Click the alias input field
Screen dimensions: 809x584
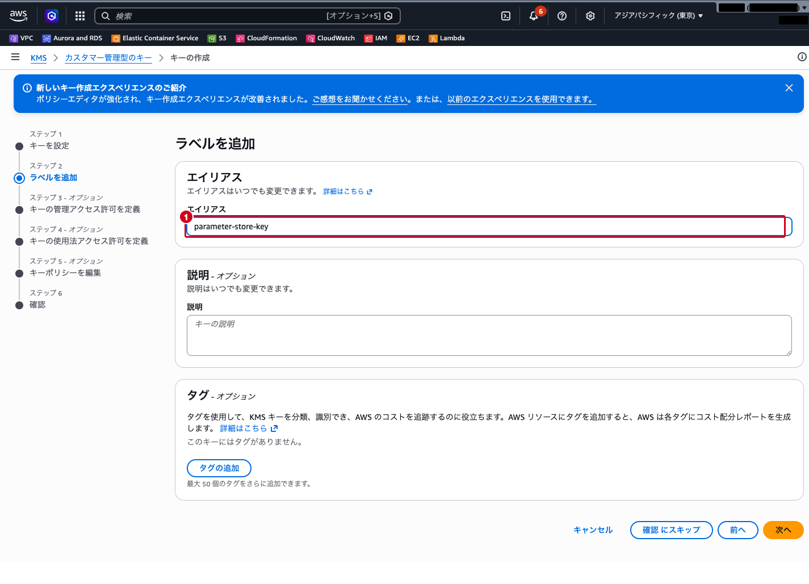pyautogui.click(x=489, y=226)
